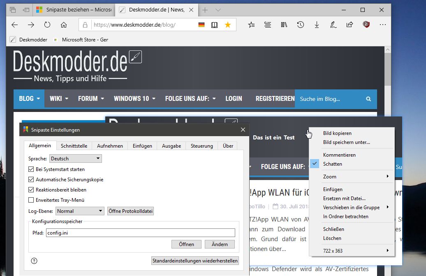Open Reading view book icon
Viewport: 426px width, 276px height.
point(214,25)
